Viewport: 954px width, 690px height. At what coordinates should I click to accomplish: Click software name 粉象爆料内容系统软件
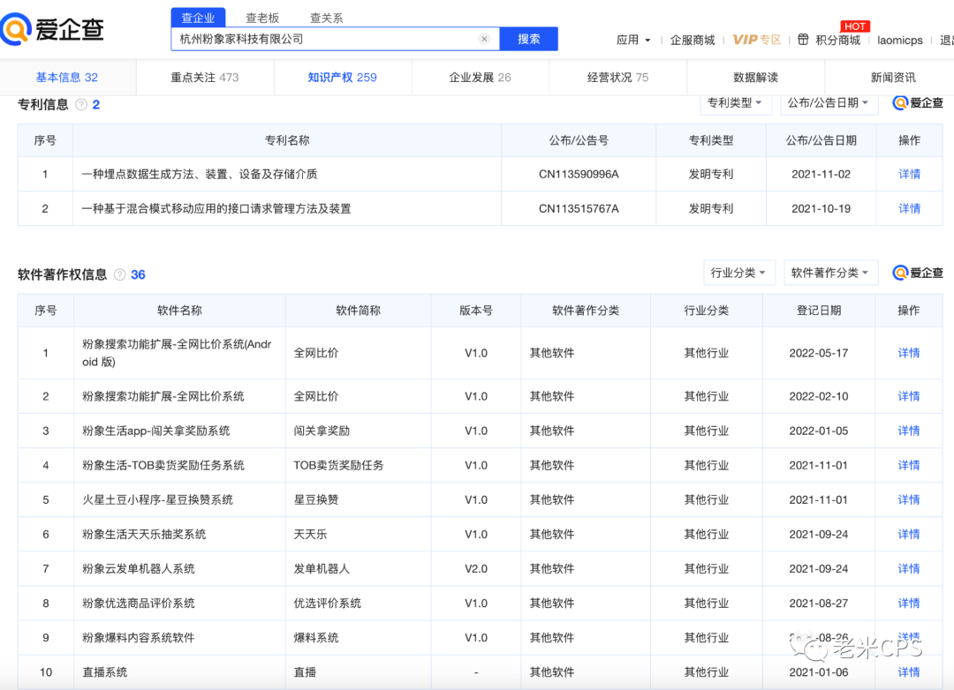(x=139, y=638)
